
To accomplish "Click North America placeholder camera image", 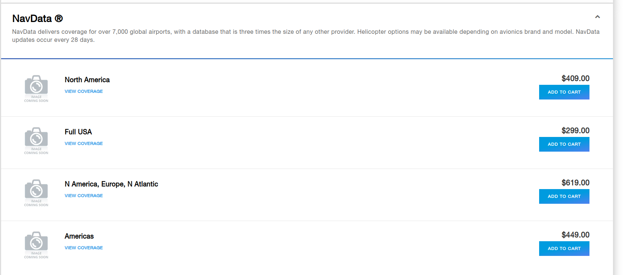I will pyautogui.click(x=36, y=88).
